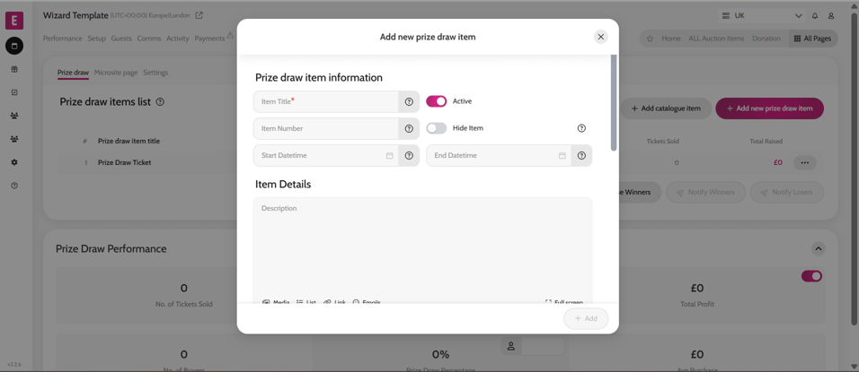Viewport: 859px width, 372px height.
Task: Open the Start Datetime calendar picker
Action: pos(390,156)
